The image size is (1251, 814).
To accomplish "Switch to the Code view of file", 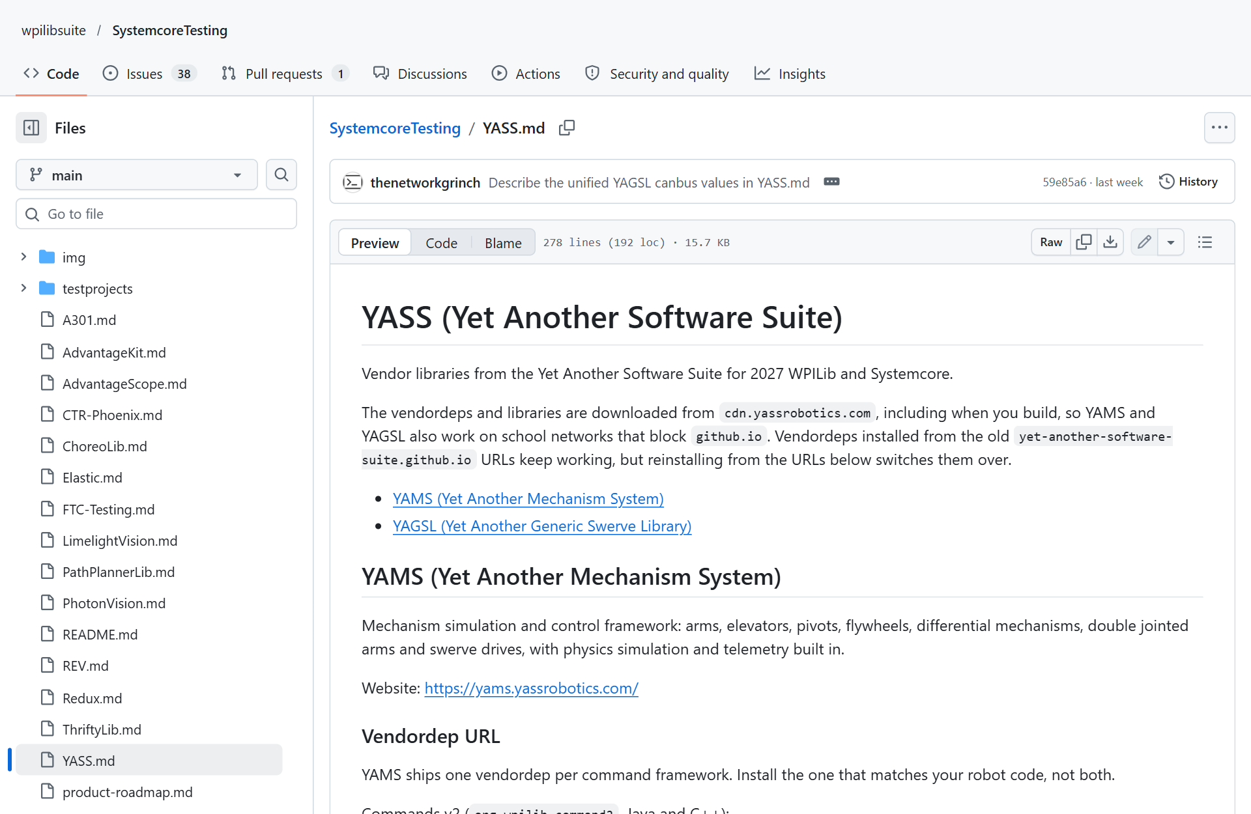I will coord(441,242).
